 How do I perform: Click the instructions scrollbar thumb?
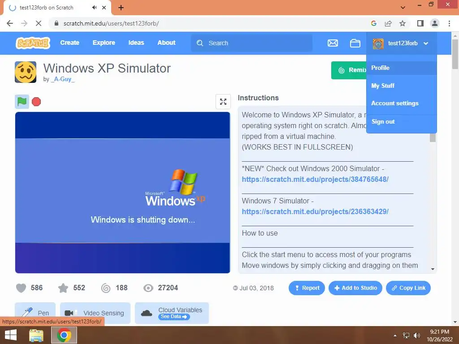(x=433, y=138)
